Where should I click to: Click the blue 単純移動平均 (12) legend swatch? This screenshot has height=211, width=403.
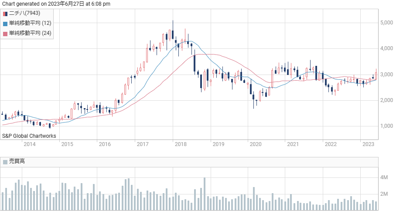pyautogui.click(x=5, y=24)
